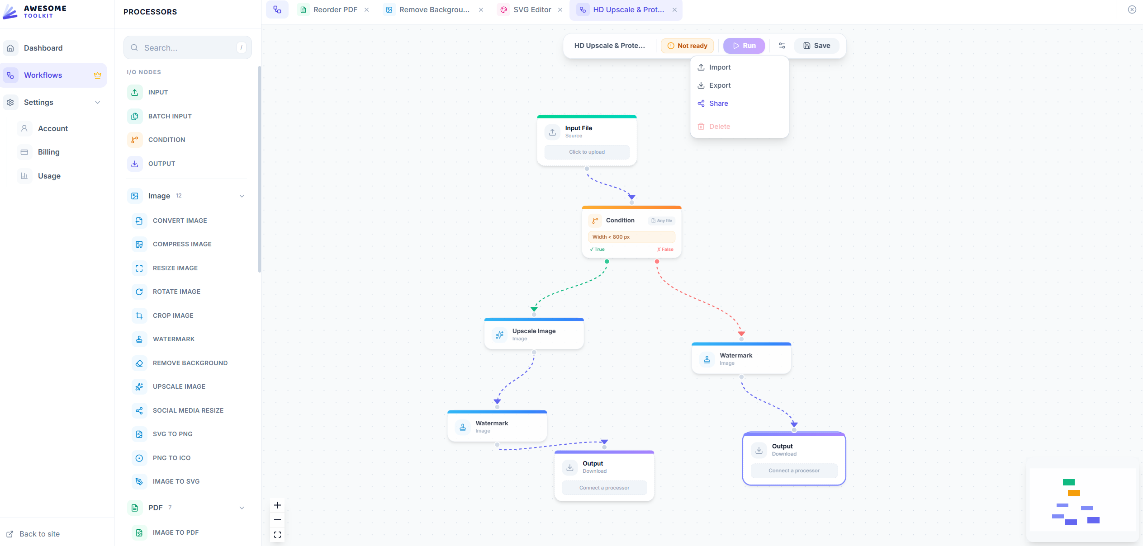Select the Crop Image processor icon
The image size is (1143, 546).
tap(139, 315)
